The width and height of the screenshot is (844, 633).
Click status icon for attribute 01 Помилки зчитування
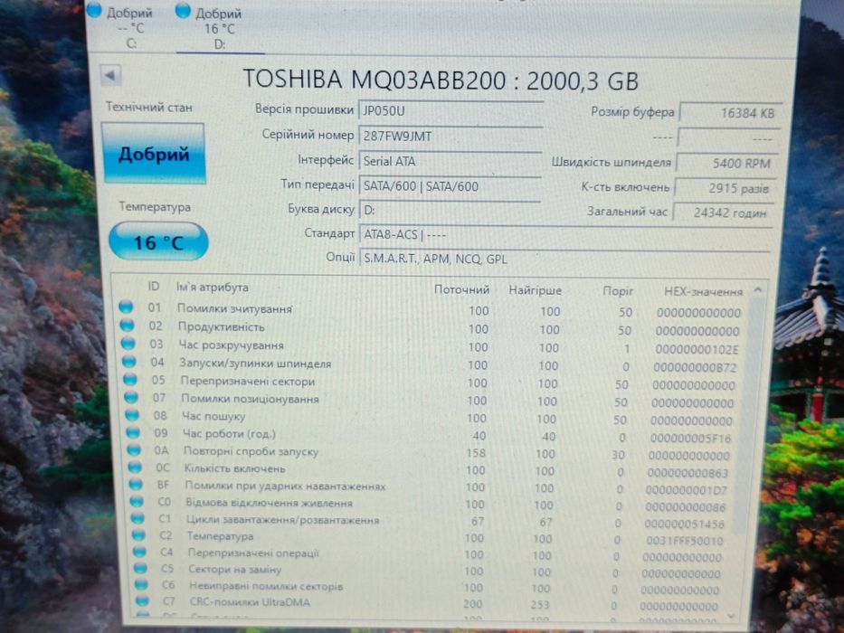[x=126, y=307]
